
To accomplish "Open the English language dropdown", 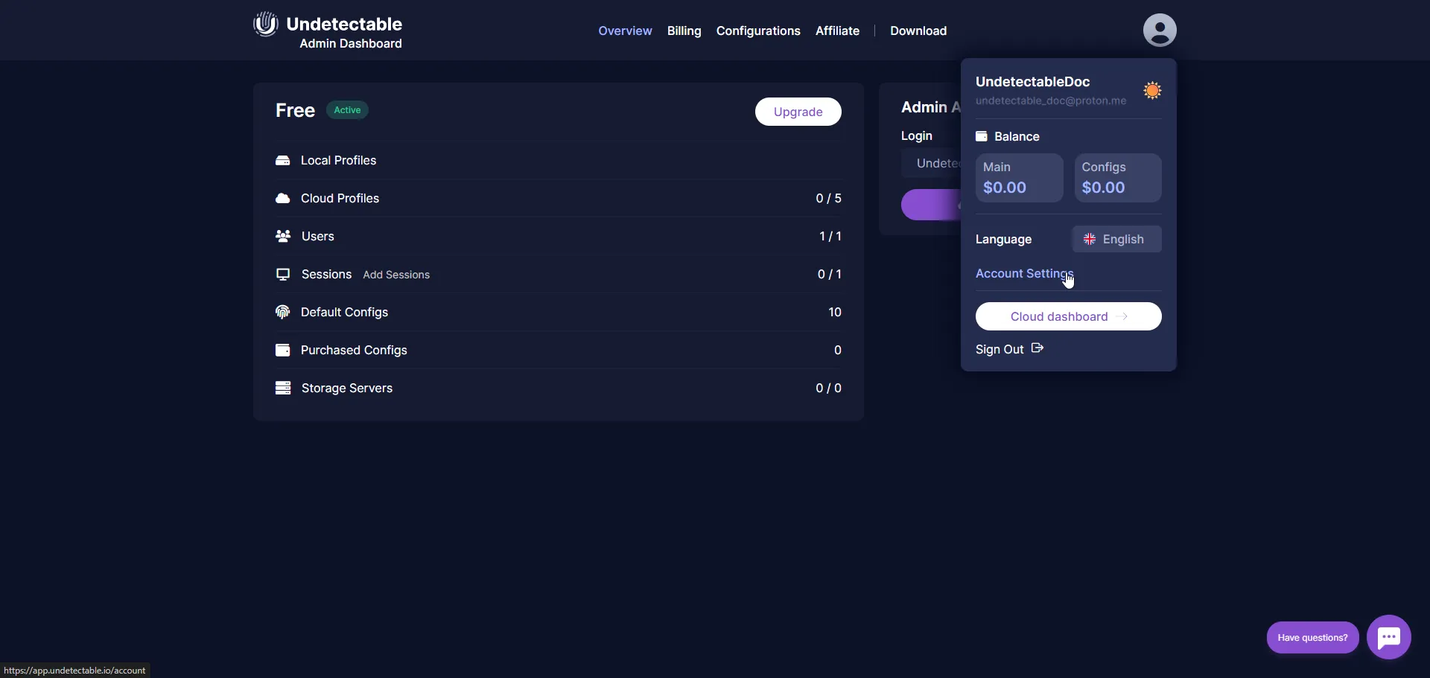I will point(1116,239).
